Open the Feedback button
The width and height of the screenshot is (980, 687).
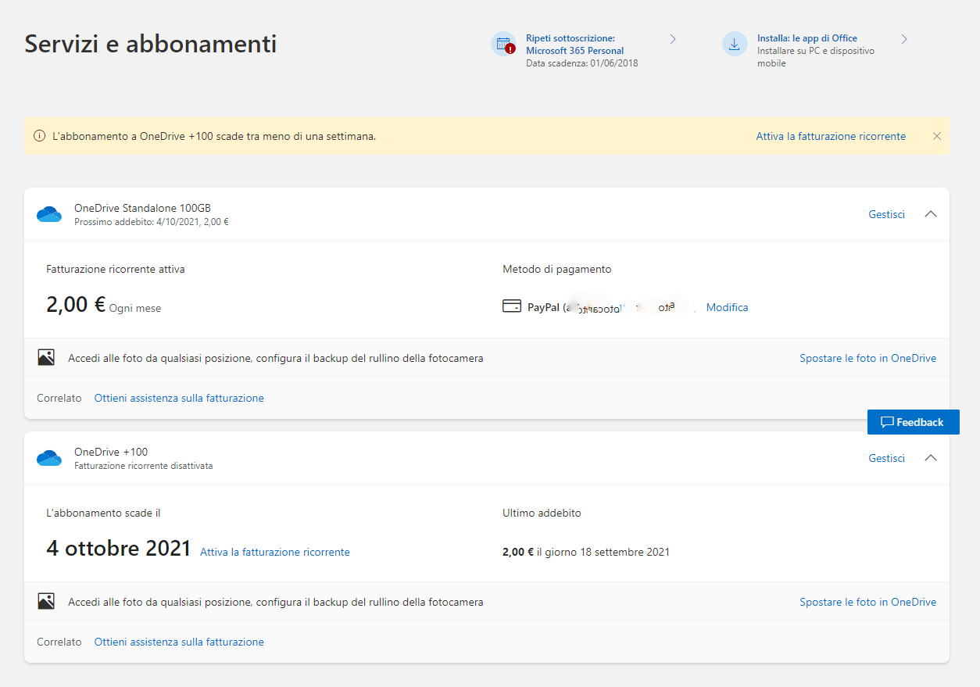click(x=913, y=422)
